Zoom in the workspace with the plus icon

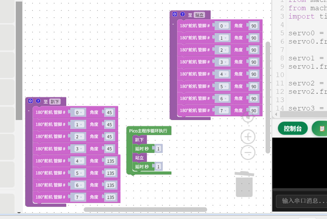[248, 137]
